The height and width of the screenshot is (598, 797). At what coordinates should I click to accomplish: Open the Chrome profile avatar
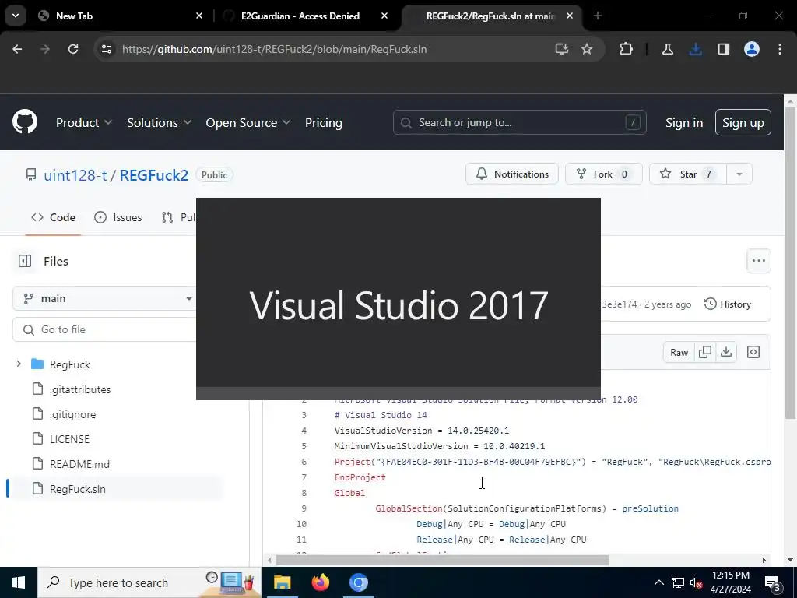tap(752, 49)
